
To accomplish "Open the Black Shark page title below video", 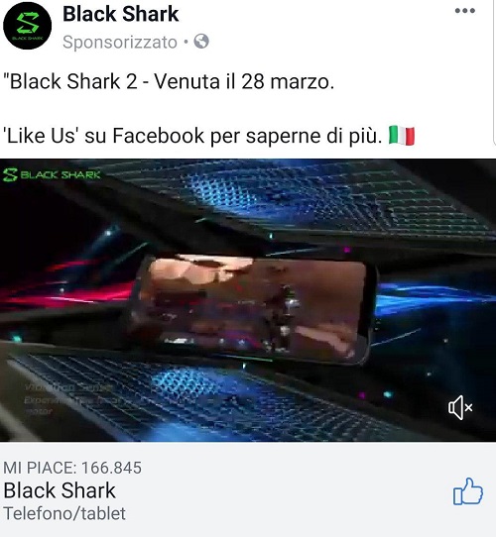I will click(x=60, y=490).
